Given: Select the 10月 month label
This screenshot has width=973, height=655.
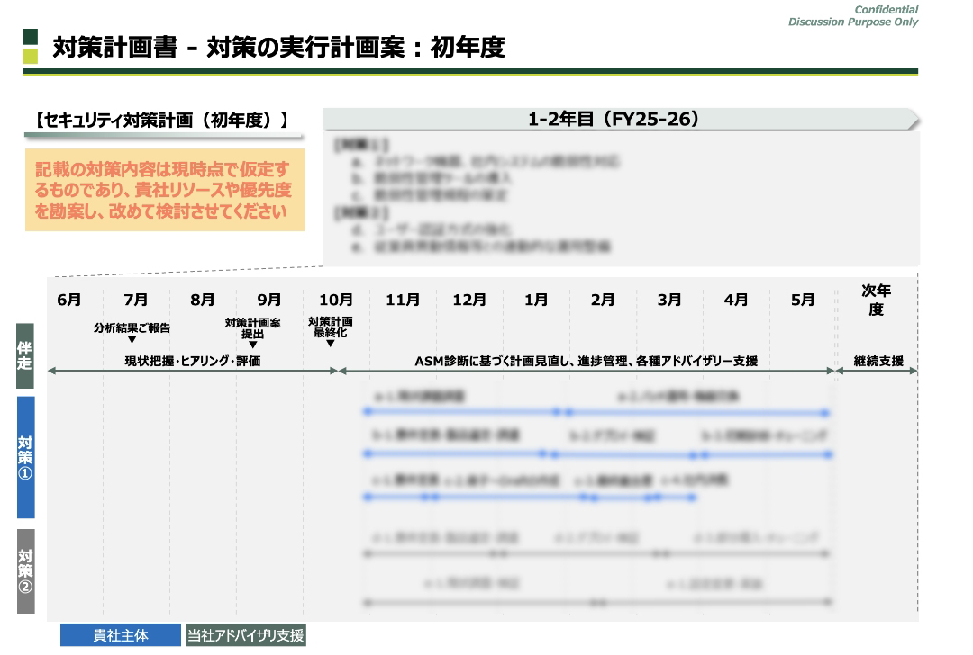Looking at the screenshot, I should 336,300.
